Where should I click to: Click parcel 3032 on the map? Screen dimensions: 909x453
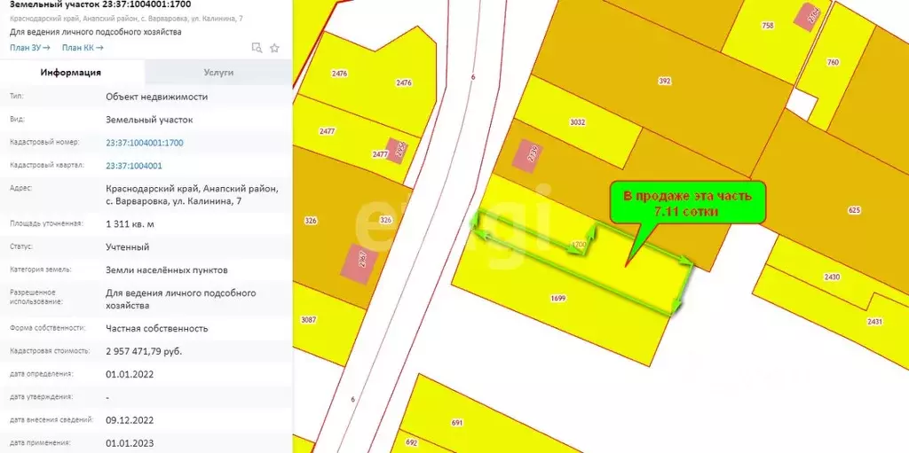click(578, 121)
